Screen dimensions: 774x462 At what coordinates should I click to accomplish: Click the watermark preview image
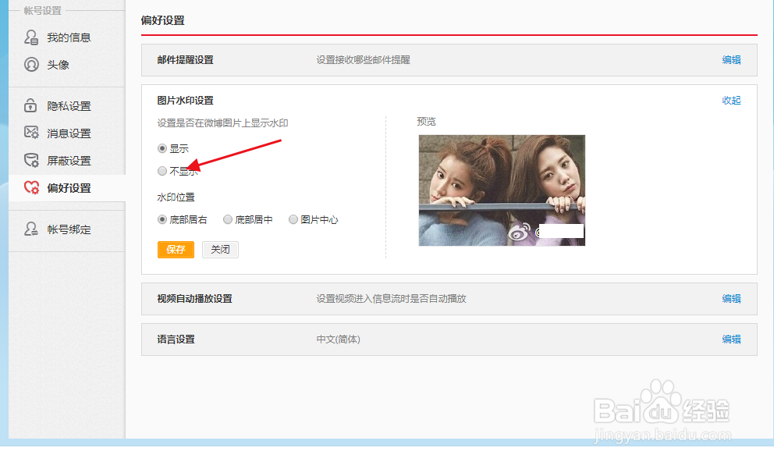[x=502, y=190]
